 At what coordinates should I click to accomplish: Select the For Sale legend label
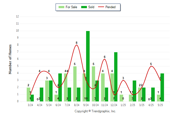[x=71, y=7]
